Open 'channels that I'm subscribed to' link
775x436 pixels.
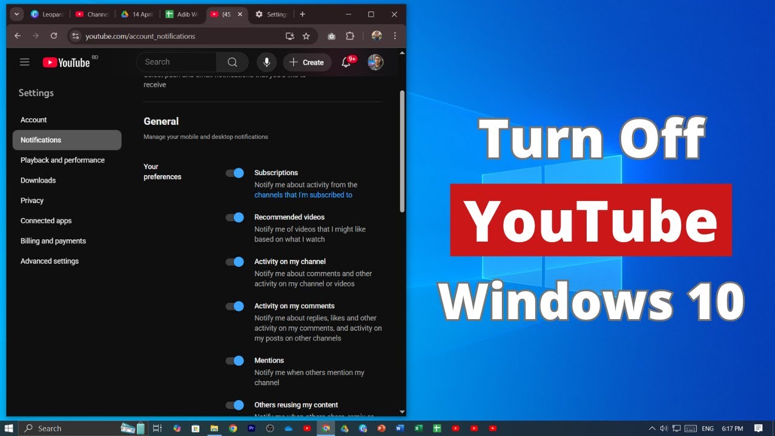303,195
